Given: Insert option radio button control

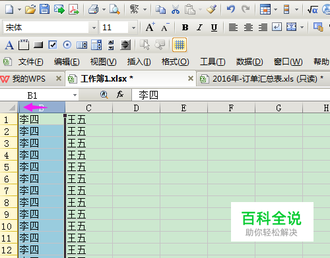Looking at the screenshot, I should pos(67,45).
